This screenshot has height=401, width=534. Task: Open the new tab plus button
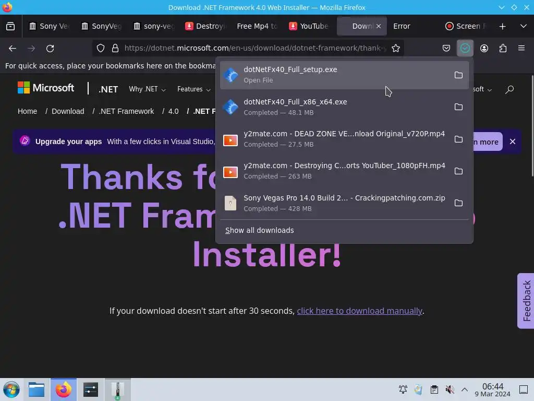(x=502, y=26)
